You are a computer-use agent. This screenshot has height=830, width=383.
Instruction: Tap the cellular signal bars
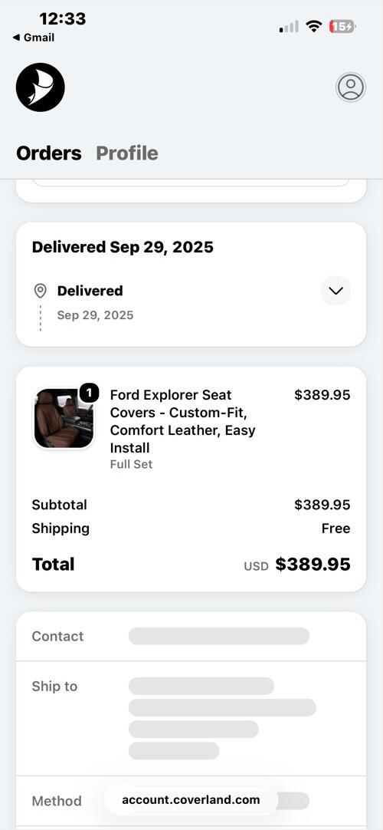[289, 27]
